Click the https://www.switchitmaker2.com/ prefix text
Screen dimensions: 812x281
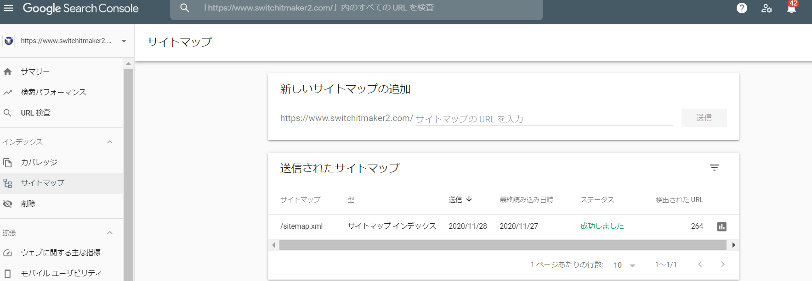[x=346, y=118]
